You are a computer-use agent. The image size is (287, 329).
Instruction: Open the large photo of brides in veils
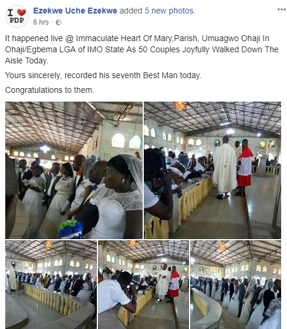pyautogui.click(x=74, y=170)
